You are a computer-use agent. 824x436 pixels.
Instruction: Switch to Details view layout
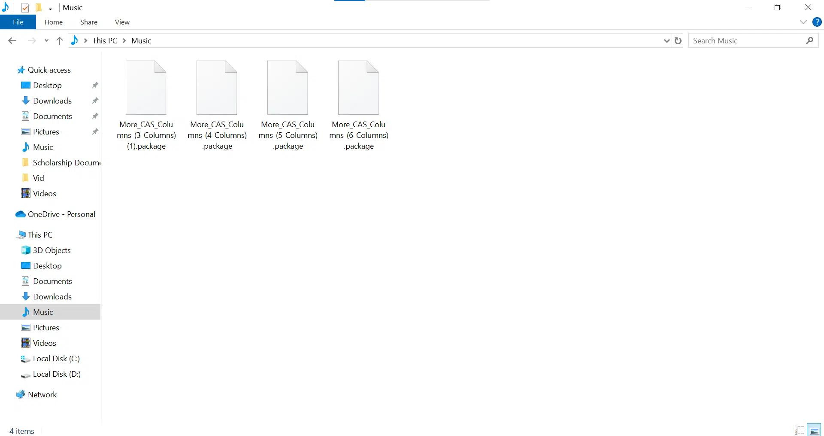pos(799,430)
